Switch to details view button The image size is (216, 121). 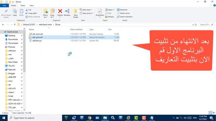click(x=210, y=113)
